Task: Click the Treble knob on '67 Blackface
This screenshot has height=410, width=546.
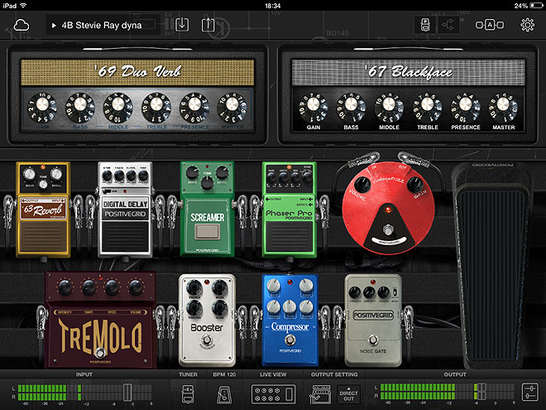Action: click(x=427, y=108)
